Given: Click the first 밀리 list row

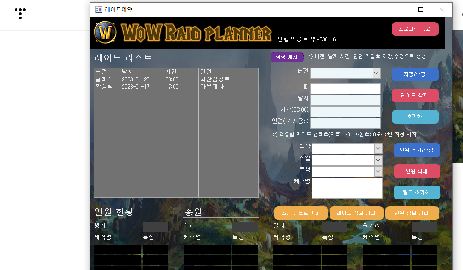Looking at the screenshot, I should [310, 250].
